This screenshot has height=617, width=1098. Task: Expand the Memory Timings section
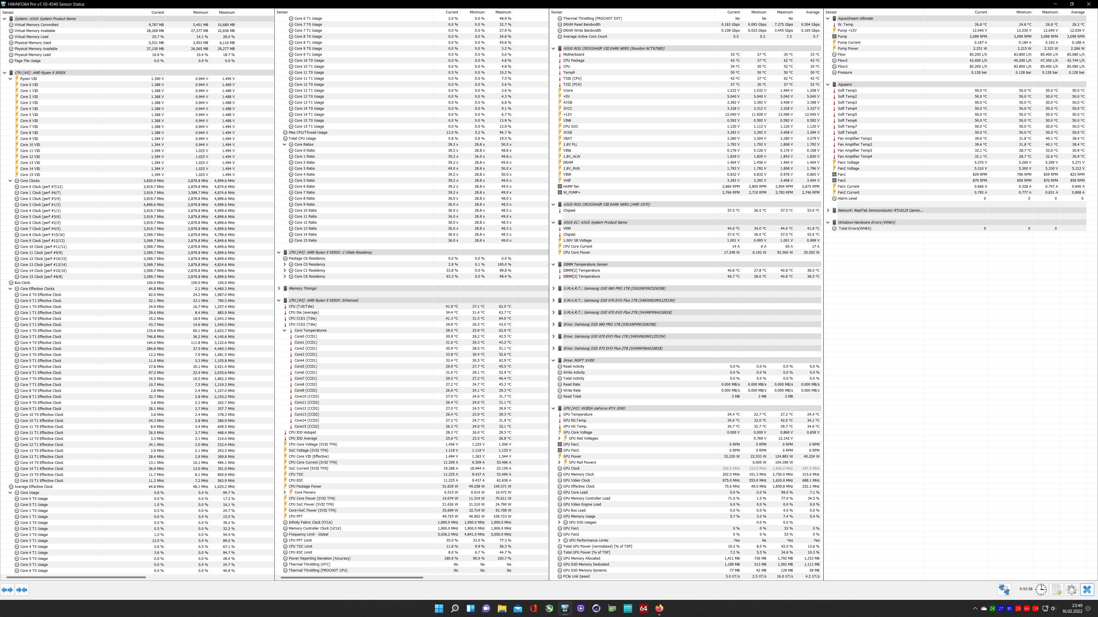coord(279,288)
